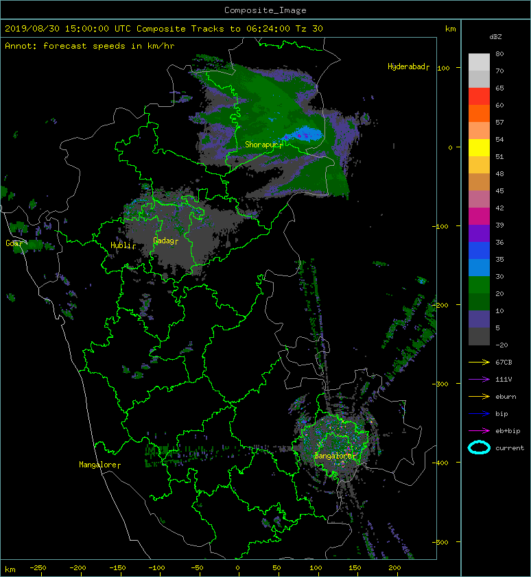Click the magenta eb+bip arrow legend icon

[x=479, y=430]
